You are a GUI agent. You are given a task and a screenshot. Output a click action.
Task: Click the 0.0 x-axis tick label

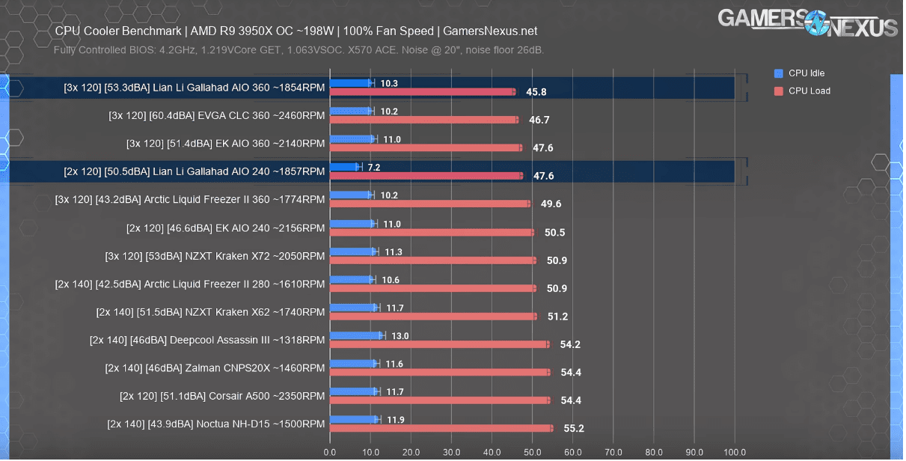point(330,452)
